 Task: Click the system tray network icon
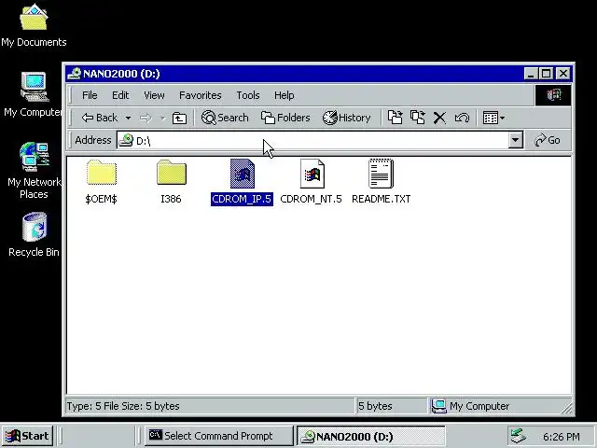[x=519, y=436]
